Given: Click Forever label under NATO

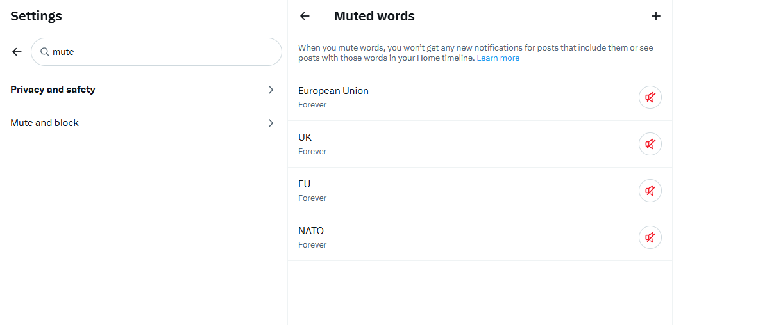Looking at the screenshot, I should tap(312, 245).
